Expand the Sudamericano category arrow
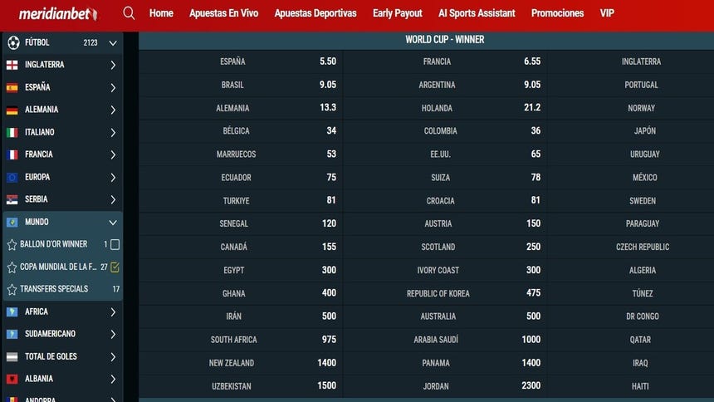The width and height of the screenshot is (714, 402). coord(113,334)
